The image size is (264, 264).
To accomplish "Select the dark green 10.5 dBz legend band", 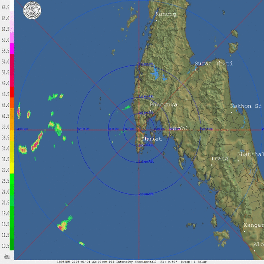I will tap(12, 244).
